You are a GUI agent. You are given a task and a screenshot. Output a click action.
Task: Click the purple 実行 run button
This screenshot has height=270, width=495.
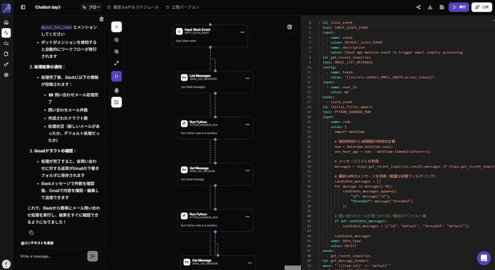tap(458, 7)
